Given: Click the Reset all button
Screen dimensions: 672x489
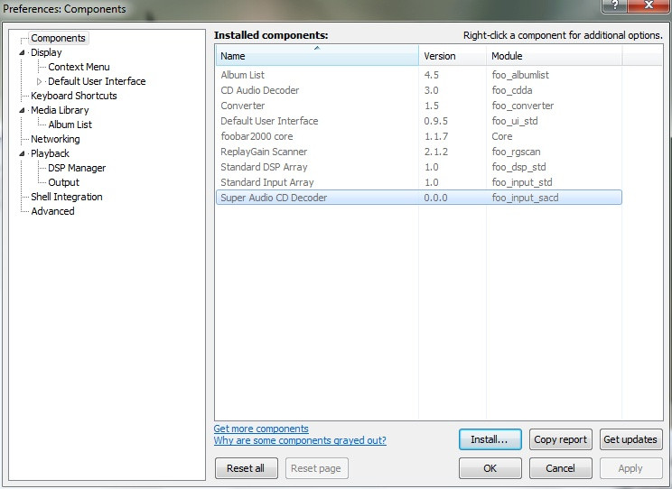Looking at the screenshot, I should [246, 468].
